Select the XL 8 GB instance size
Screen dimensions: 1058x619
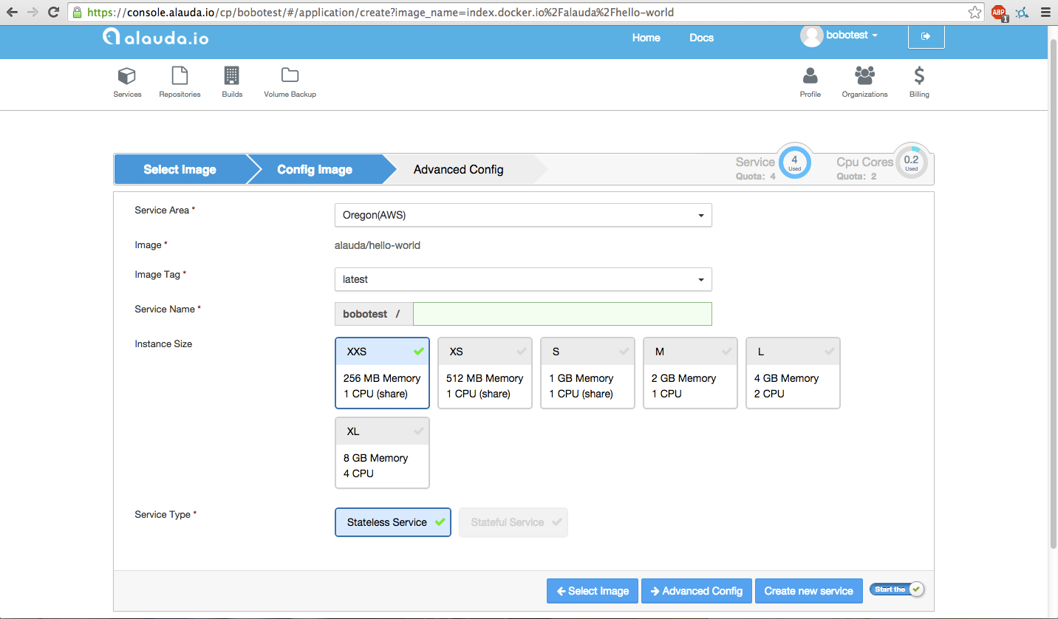click(382, 453)
